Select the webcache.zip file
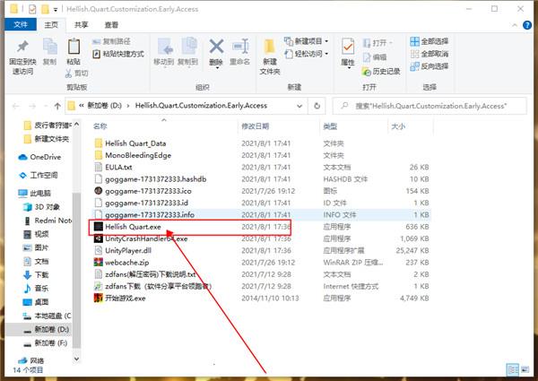 [121, 263]
